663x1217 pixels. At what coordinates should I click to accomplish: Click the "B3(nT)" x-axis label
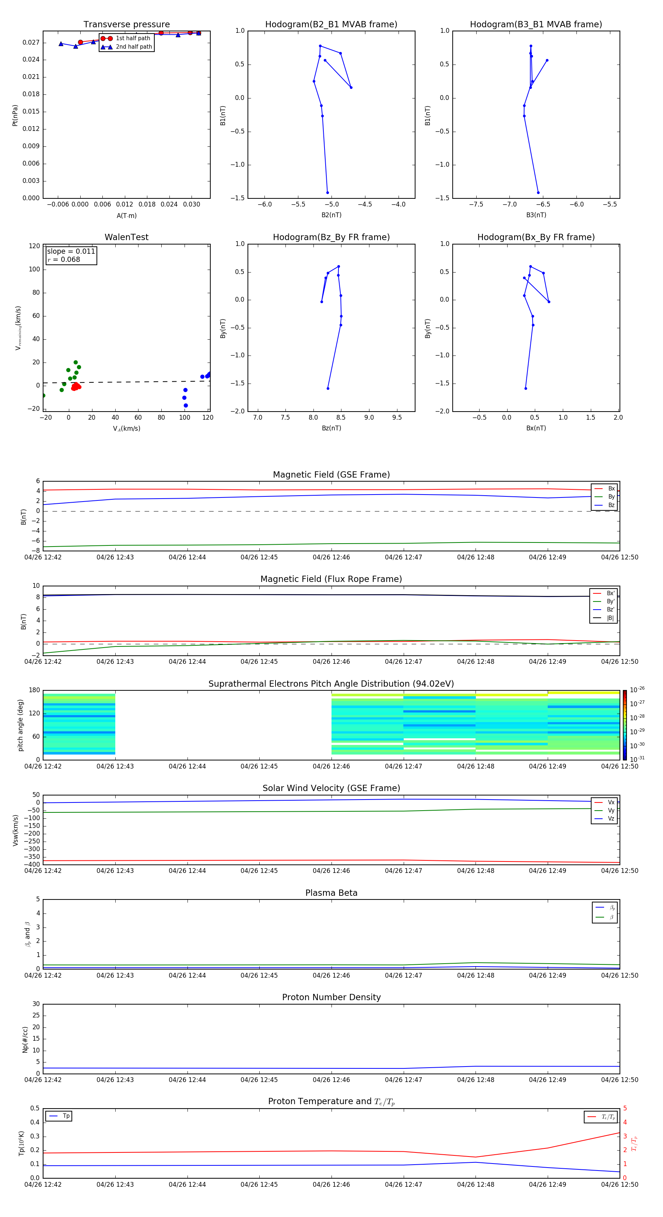[536, 215]
